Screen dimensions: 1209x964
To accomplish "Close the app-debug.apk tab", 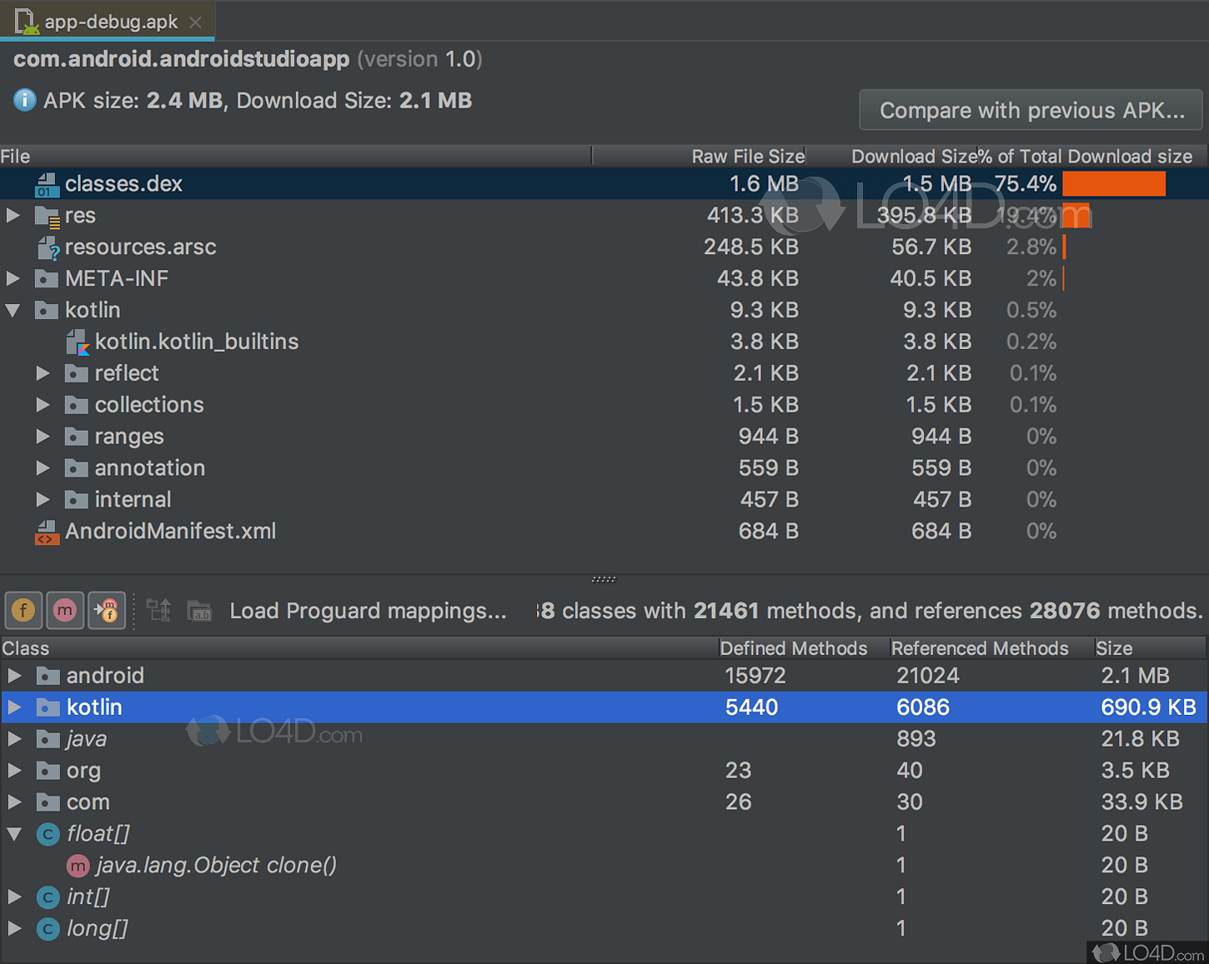I will click(x=196, y=22).
